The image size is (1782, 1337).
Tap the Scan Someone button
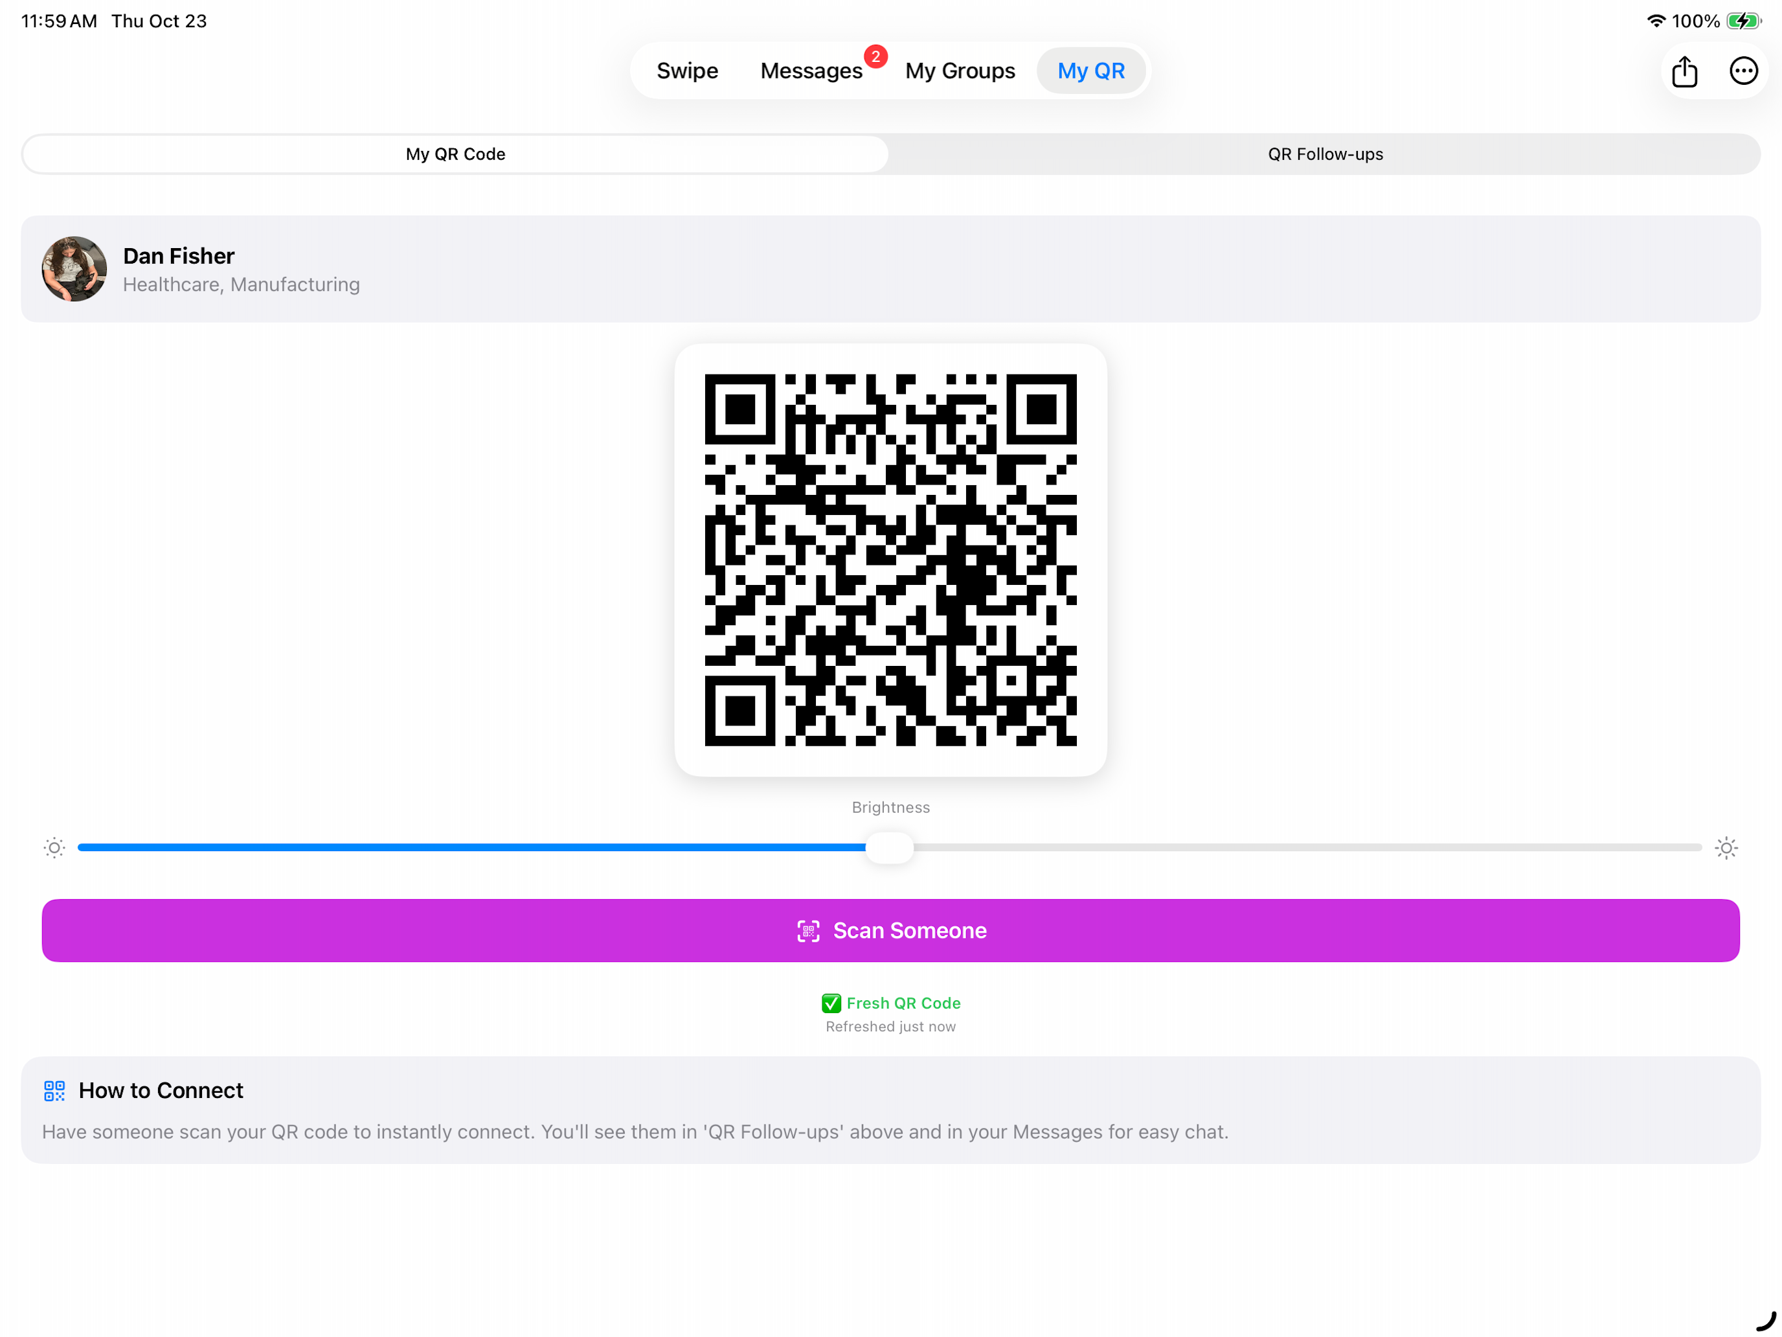[x=891, y=931]
